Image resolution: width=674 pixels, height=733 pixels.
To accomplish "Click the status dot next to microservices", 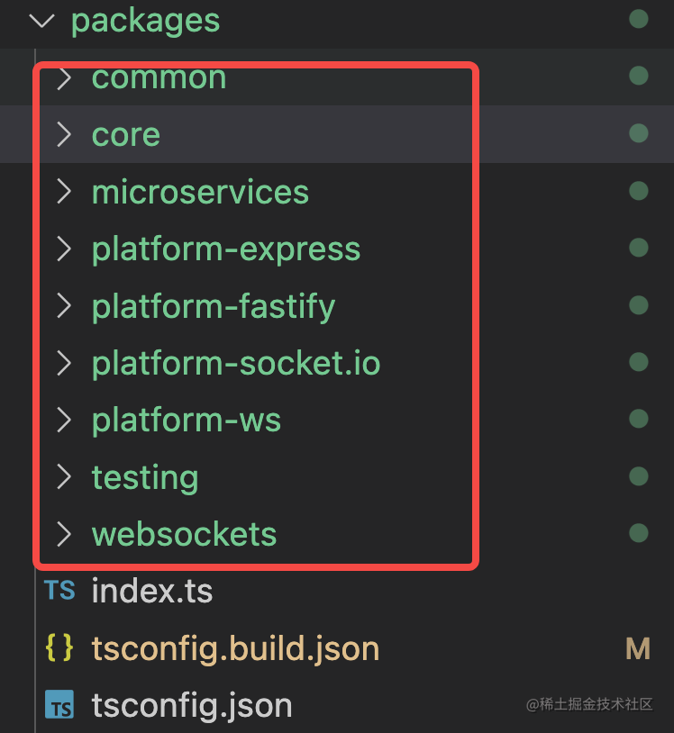I will 639,191.
